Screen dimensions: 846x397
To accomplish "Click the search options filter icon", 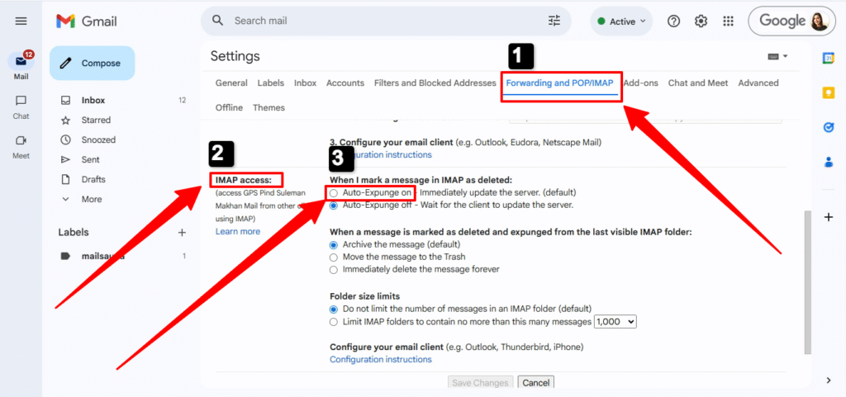I will coord(554,21).
